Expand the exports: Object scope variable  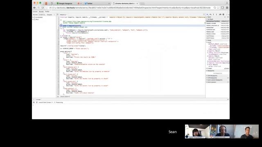coord(208,51)
